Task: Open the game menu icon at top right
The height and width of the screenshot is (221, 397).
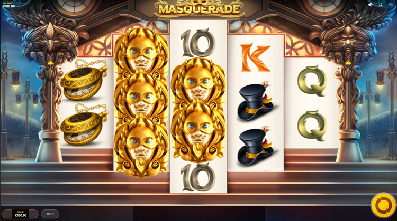Action: [x=391, y=5]
